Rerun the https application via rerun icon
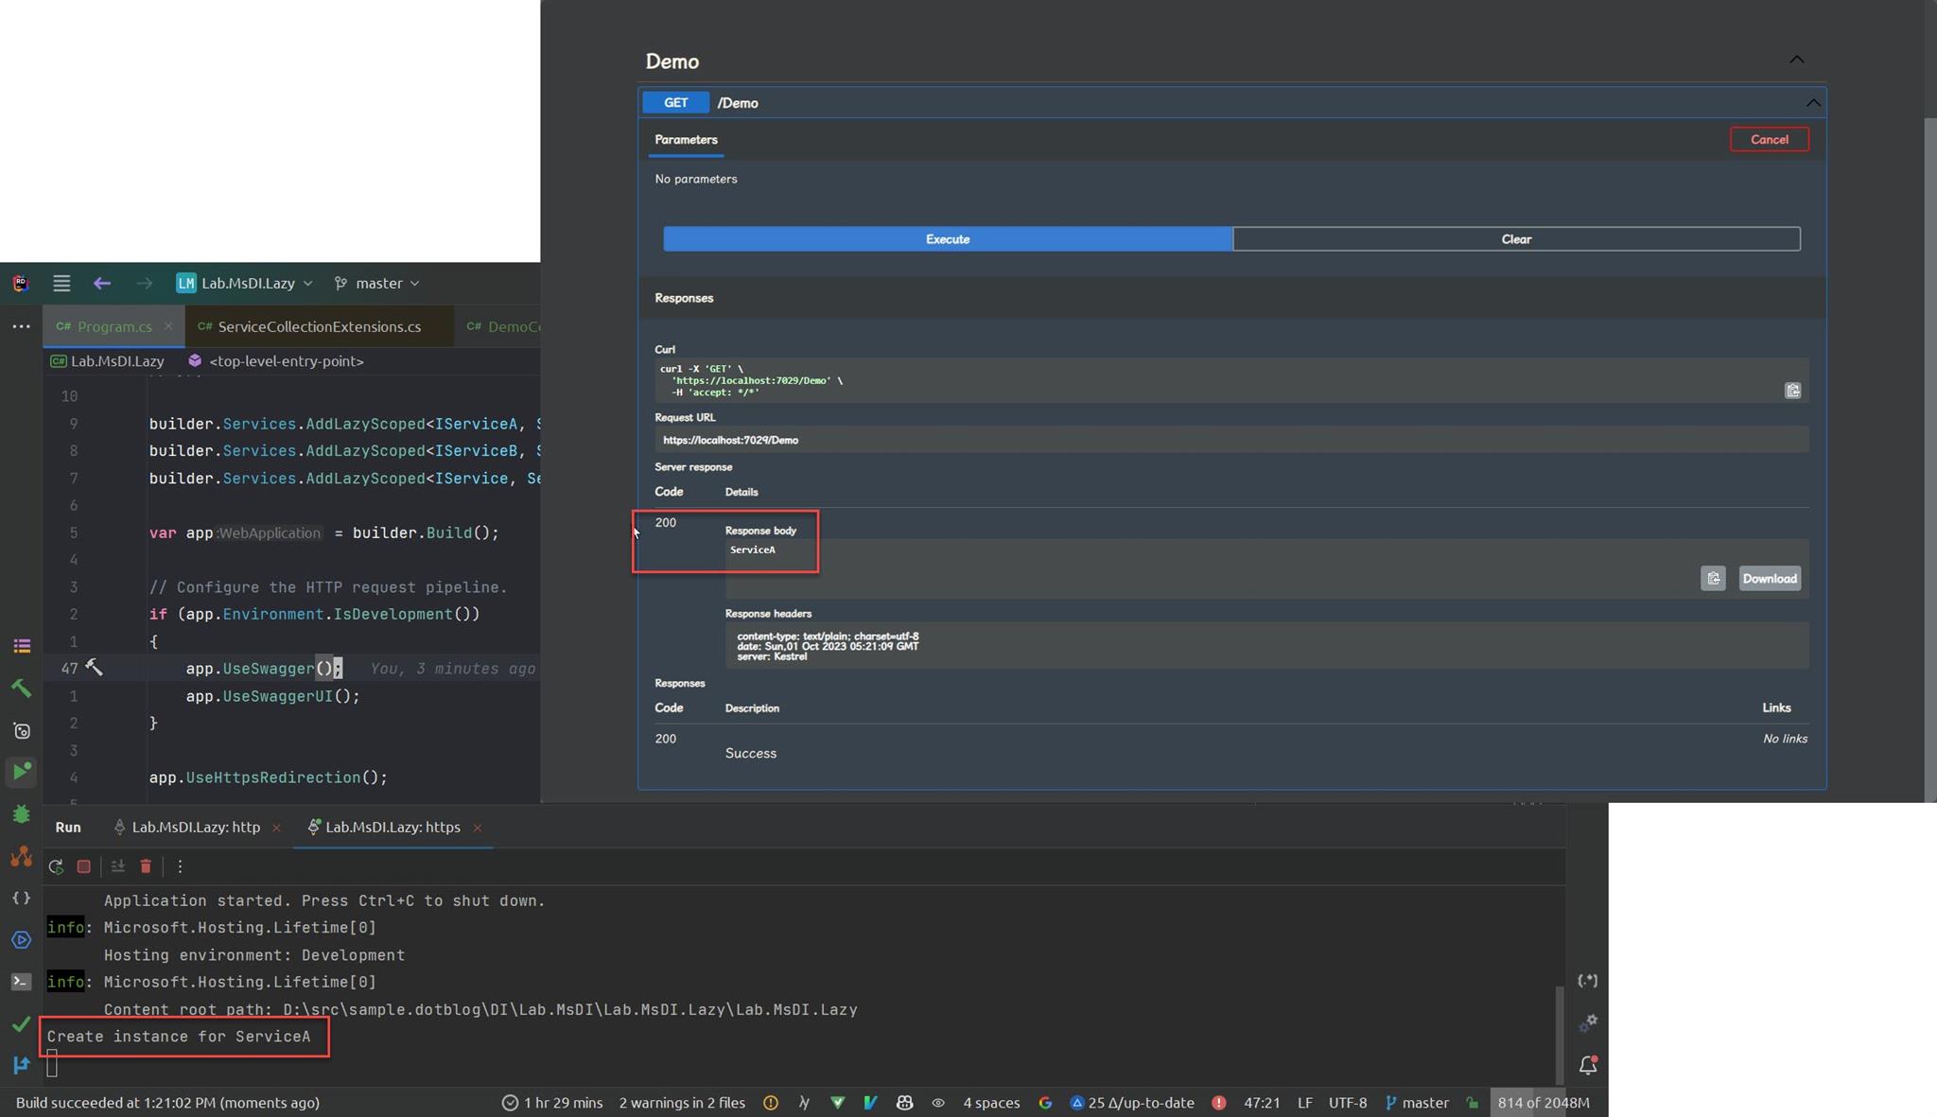This screenshot has height=1117, width=1937. 56,866
